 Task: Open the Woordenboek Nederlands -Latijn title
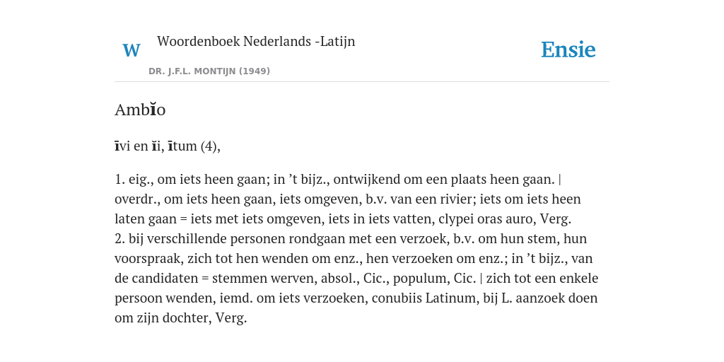click(x=256, y=41)
